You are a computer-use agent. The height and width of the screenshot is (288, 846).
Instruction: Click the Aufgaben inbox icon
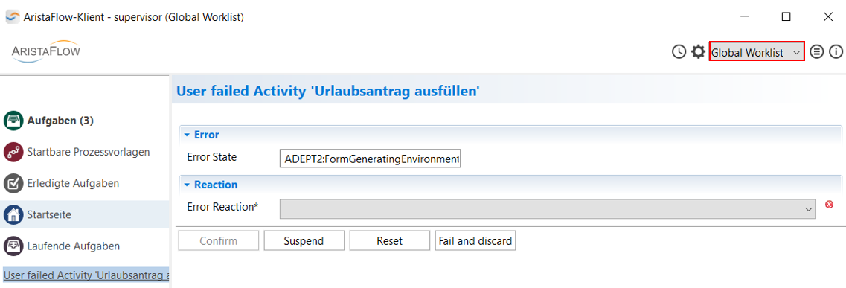(x=13, y=121)
